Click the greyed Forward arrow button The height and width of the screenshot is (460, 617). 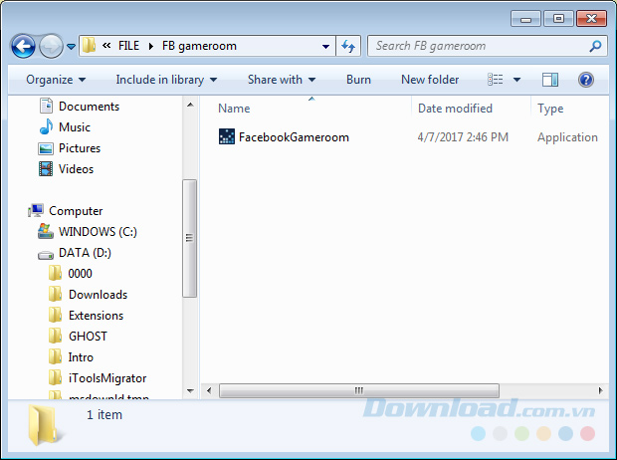51,46
